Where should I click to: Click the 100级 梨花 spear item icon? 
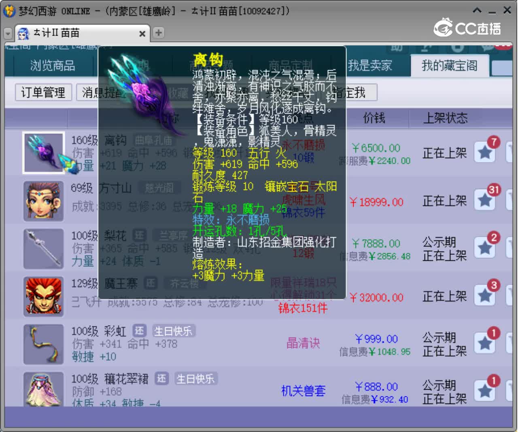(43, 249)
